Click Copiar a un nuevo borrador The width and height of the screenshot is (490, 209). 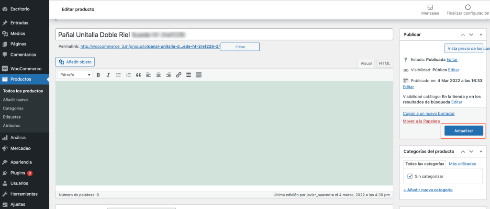429,113
